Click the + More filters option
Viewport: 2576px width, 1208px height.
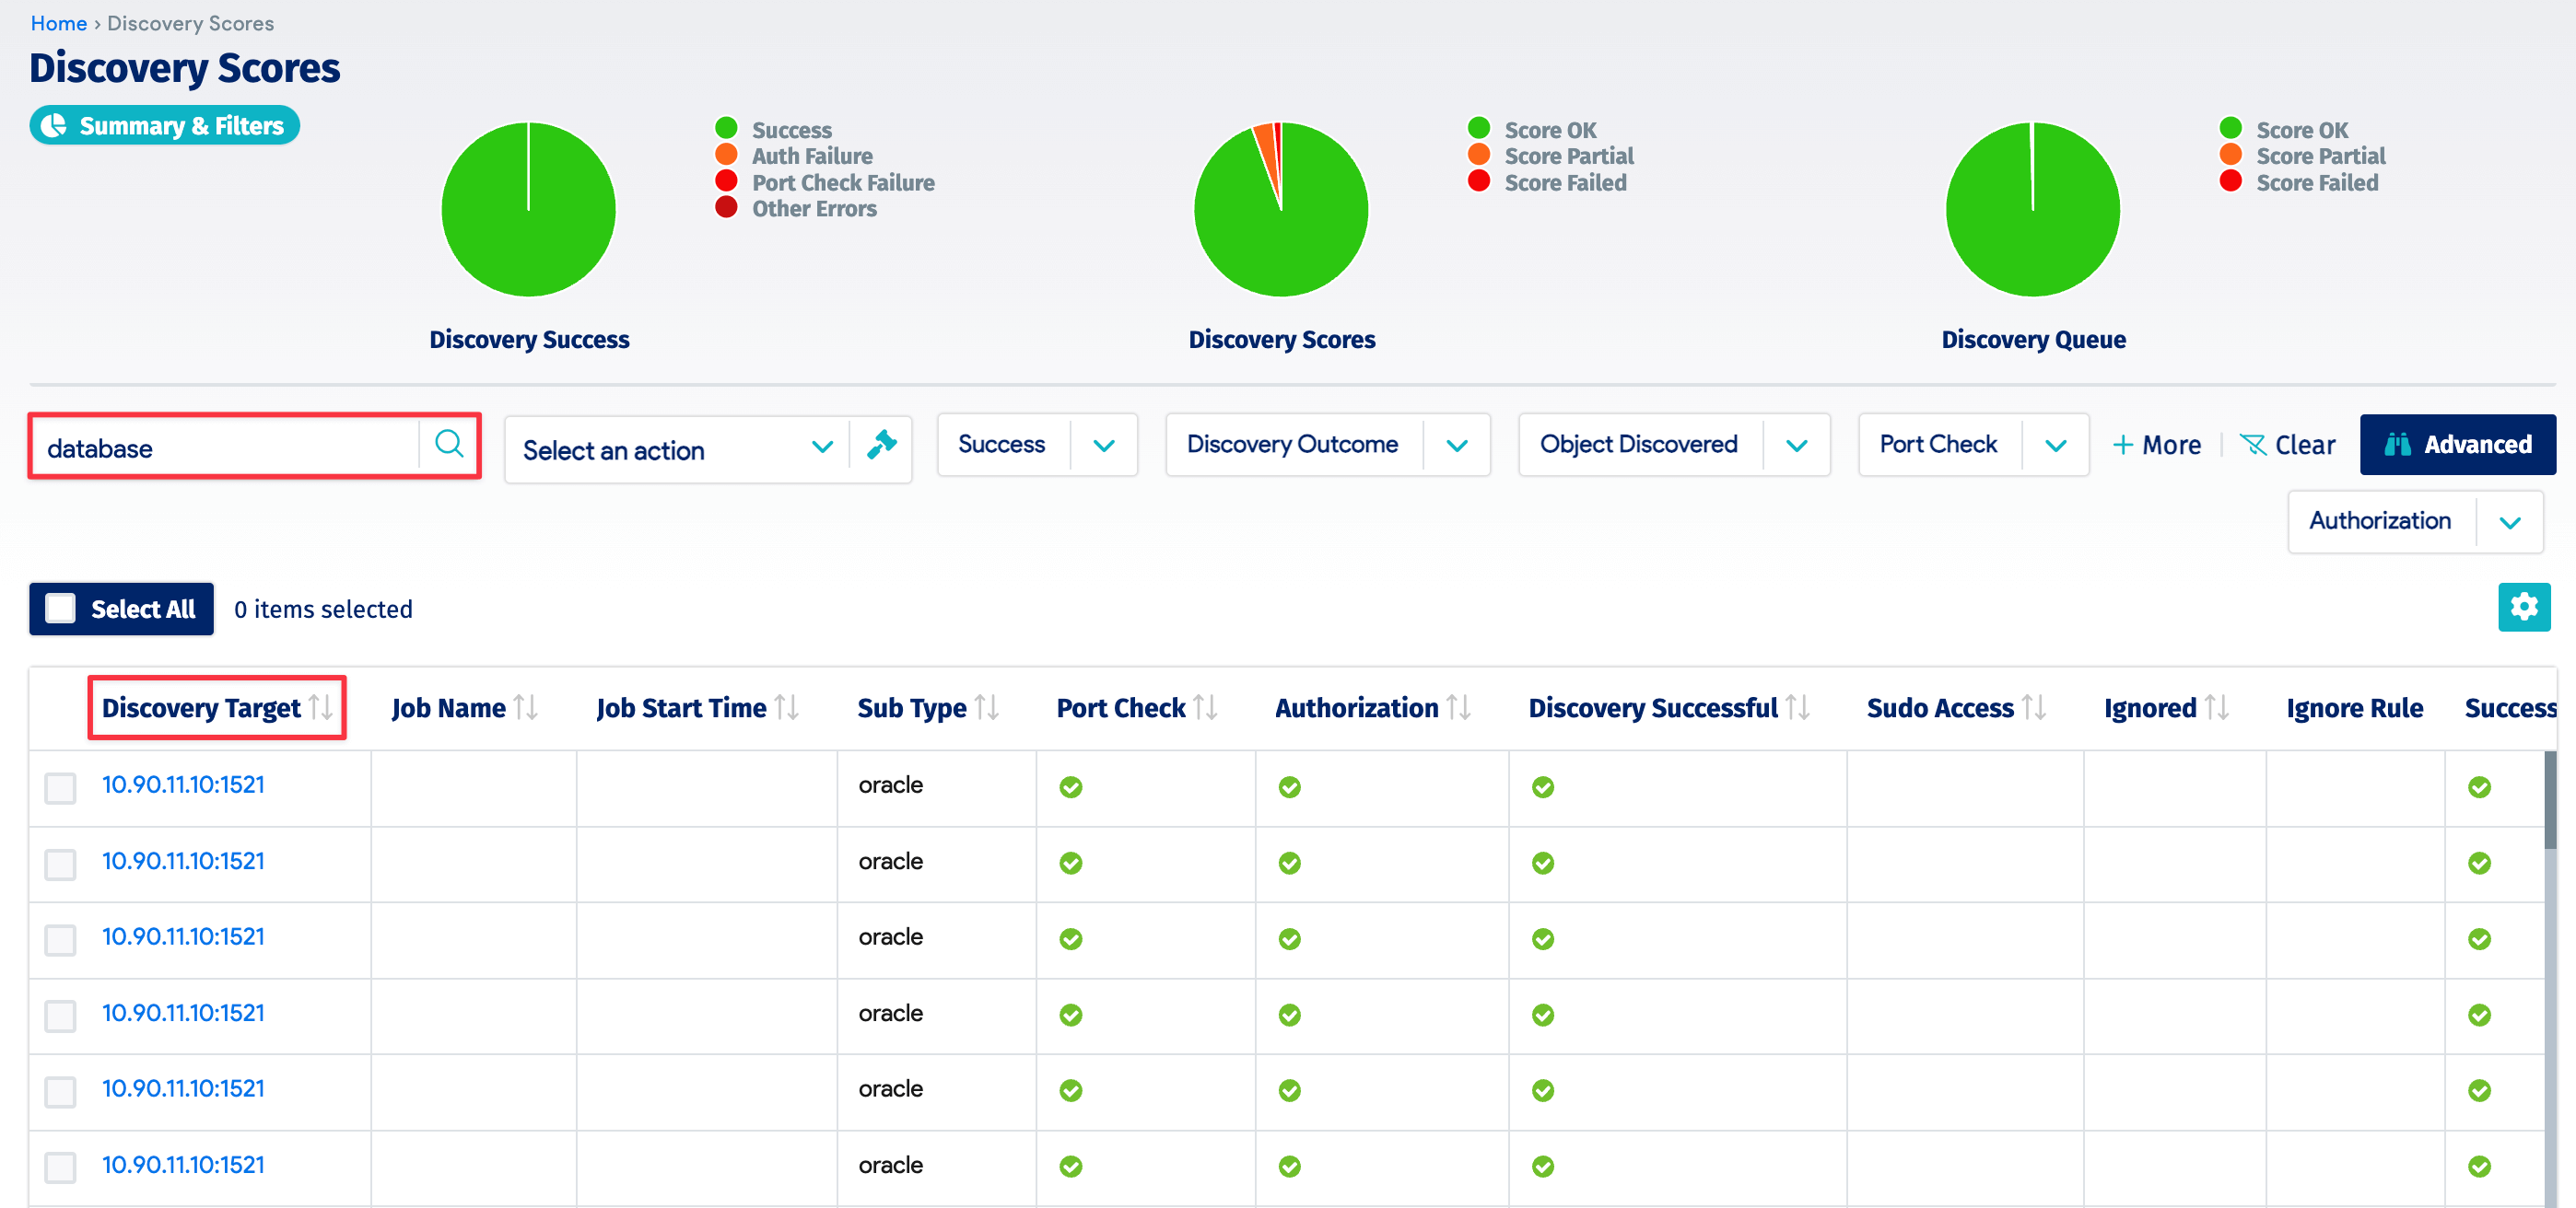2156,445
